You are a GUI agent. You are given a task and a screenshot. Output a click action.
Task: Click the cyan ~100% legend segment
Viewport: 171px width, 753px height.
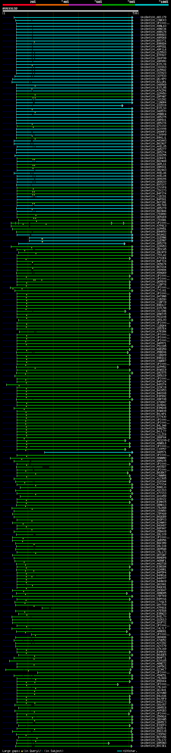tap(151, 5)
